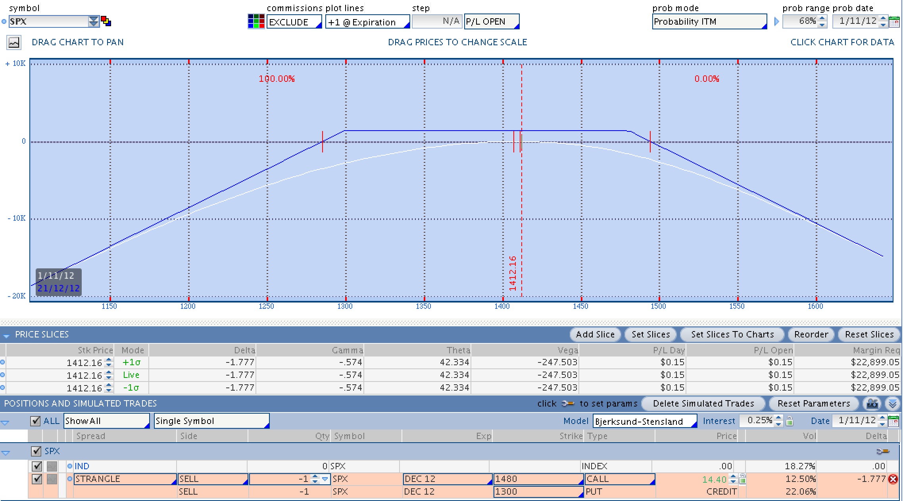
Task: Click Delete Simulated Trades button
Action: (703, 404)
